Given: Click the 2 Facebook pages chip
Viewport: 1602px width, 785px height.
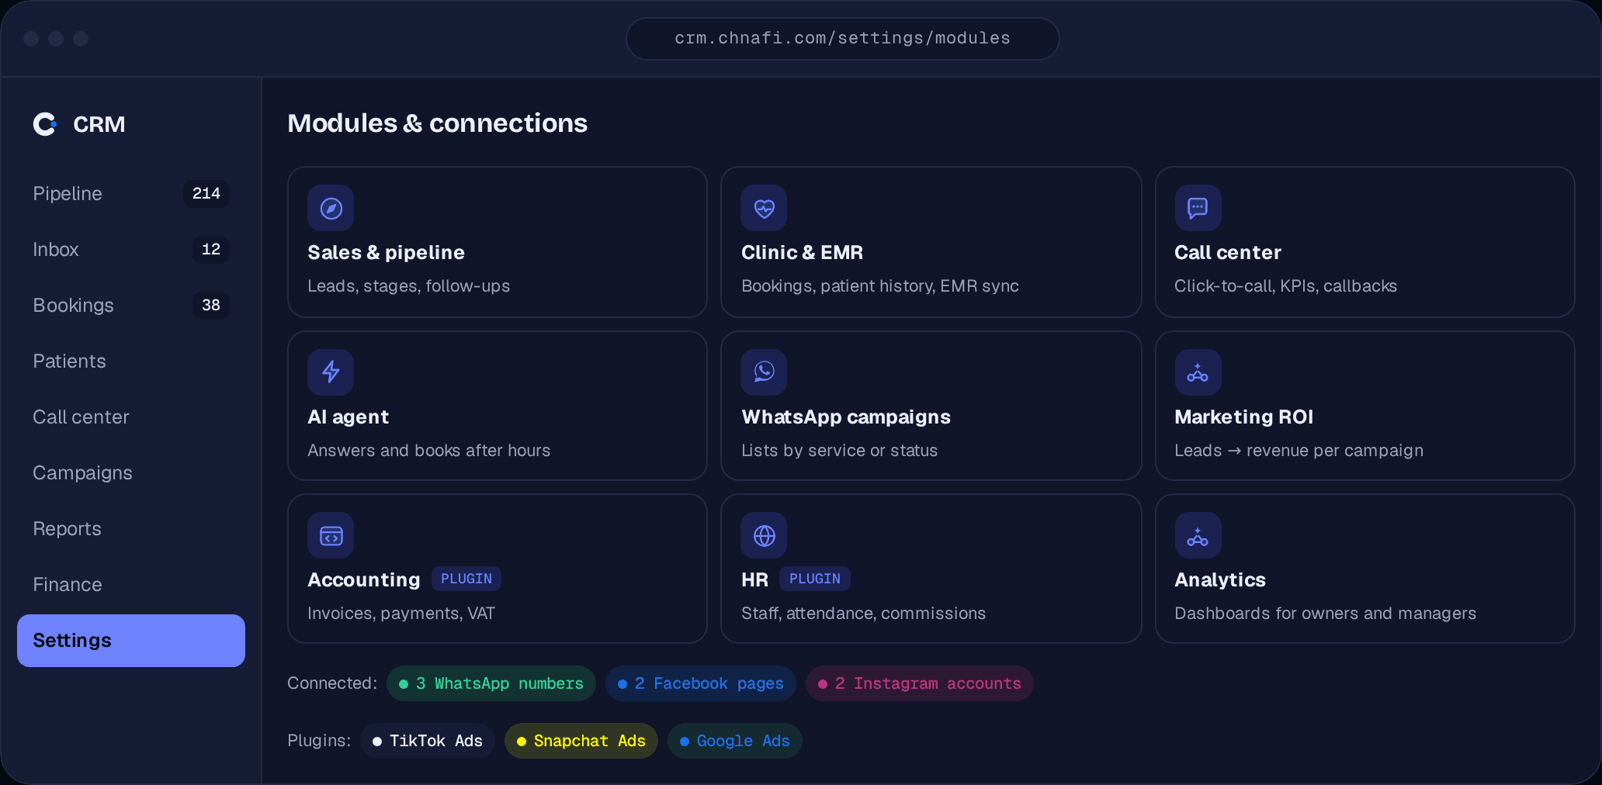Looking at the screenshot, I should (700, 683).
